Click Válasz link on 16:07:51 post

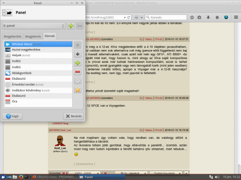coord(148,39)
